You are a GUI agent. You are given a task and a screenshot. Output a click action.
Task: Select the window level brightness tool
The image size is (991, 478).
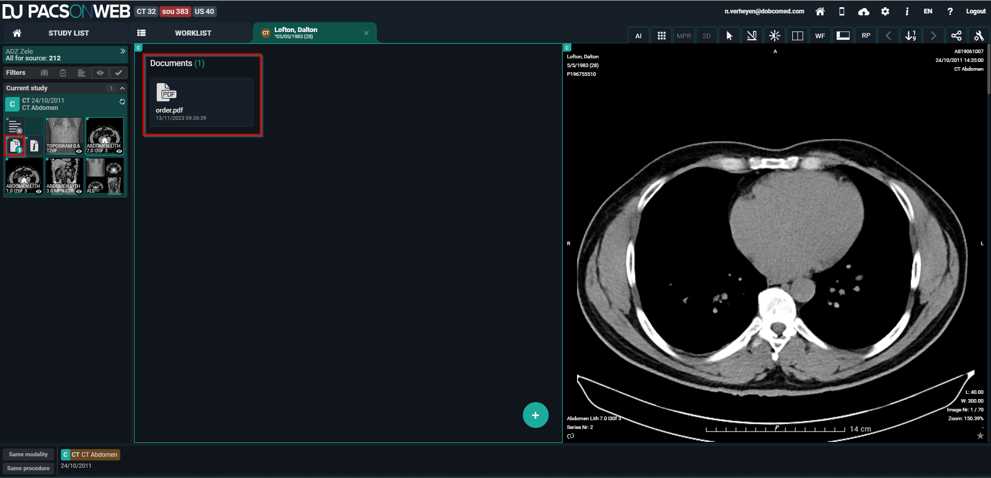point(774,36)
